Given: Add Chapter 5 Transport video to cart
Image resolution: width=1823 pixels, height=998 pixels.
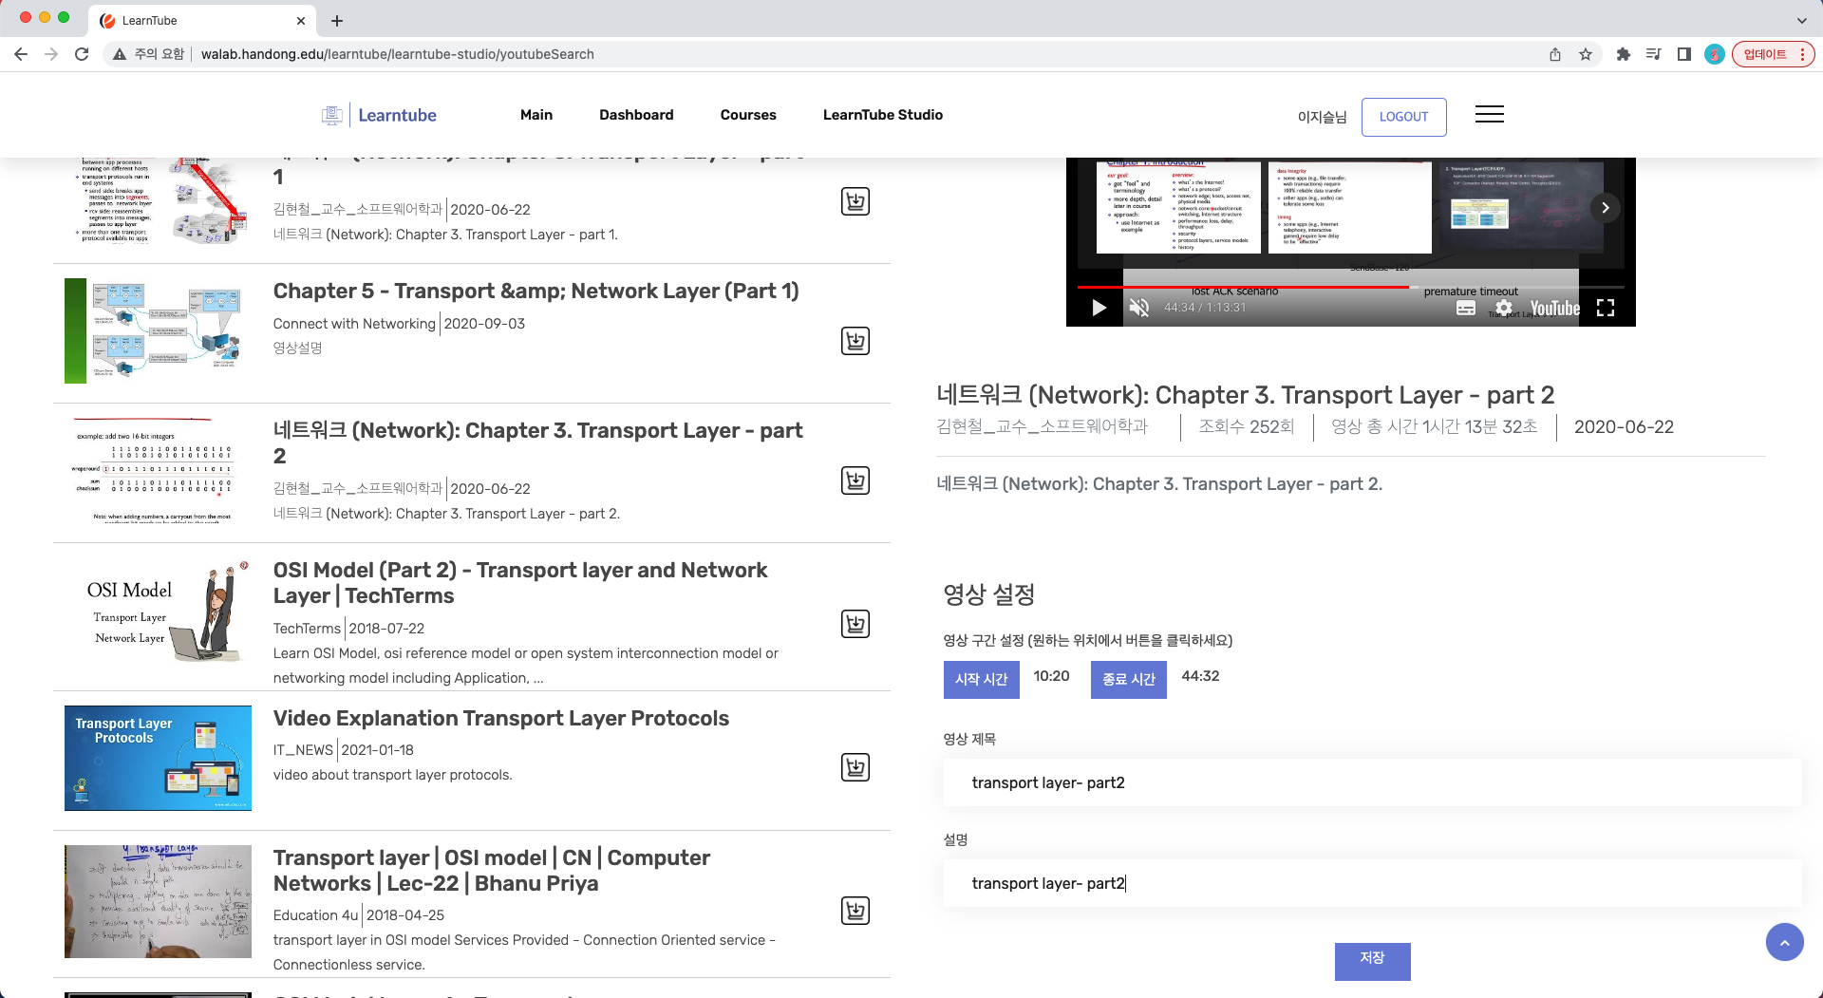Looking at the screenshot, I should click(x=855, y=341).
